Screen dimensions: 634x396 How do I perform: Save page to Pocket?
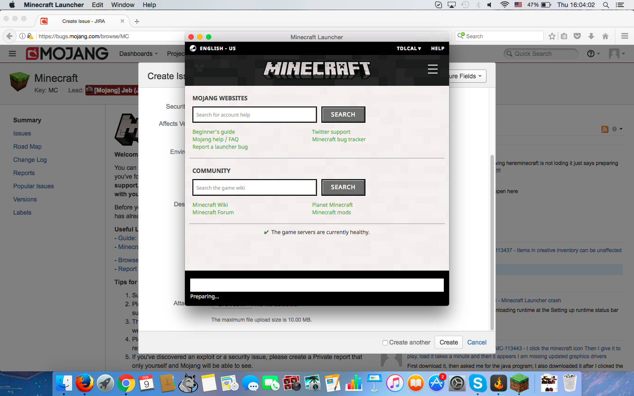click(577, 36)
